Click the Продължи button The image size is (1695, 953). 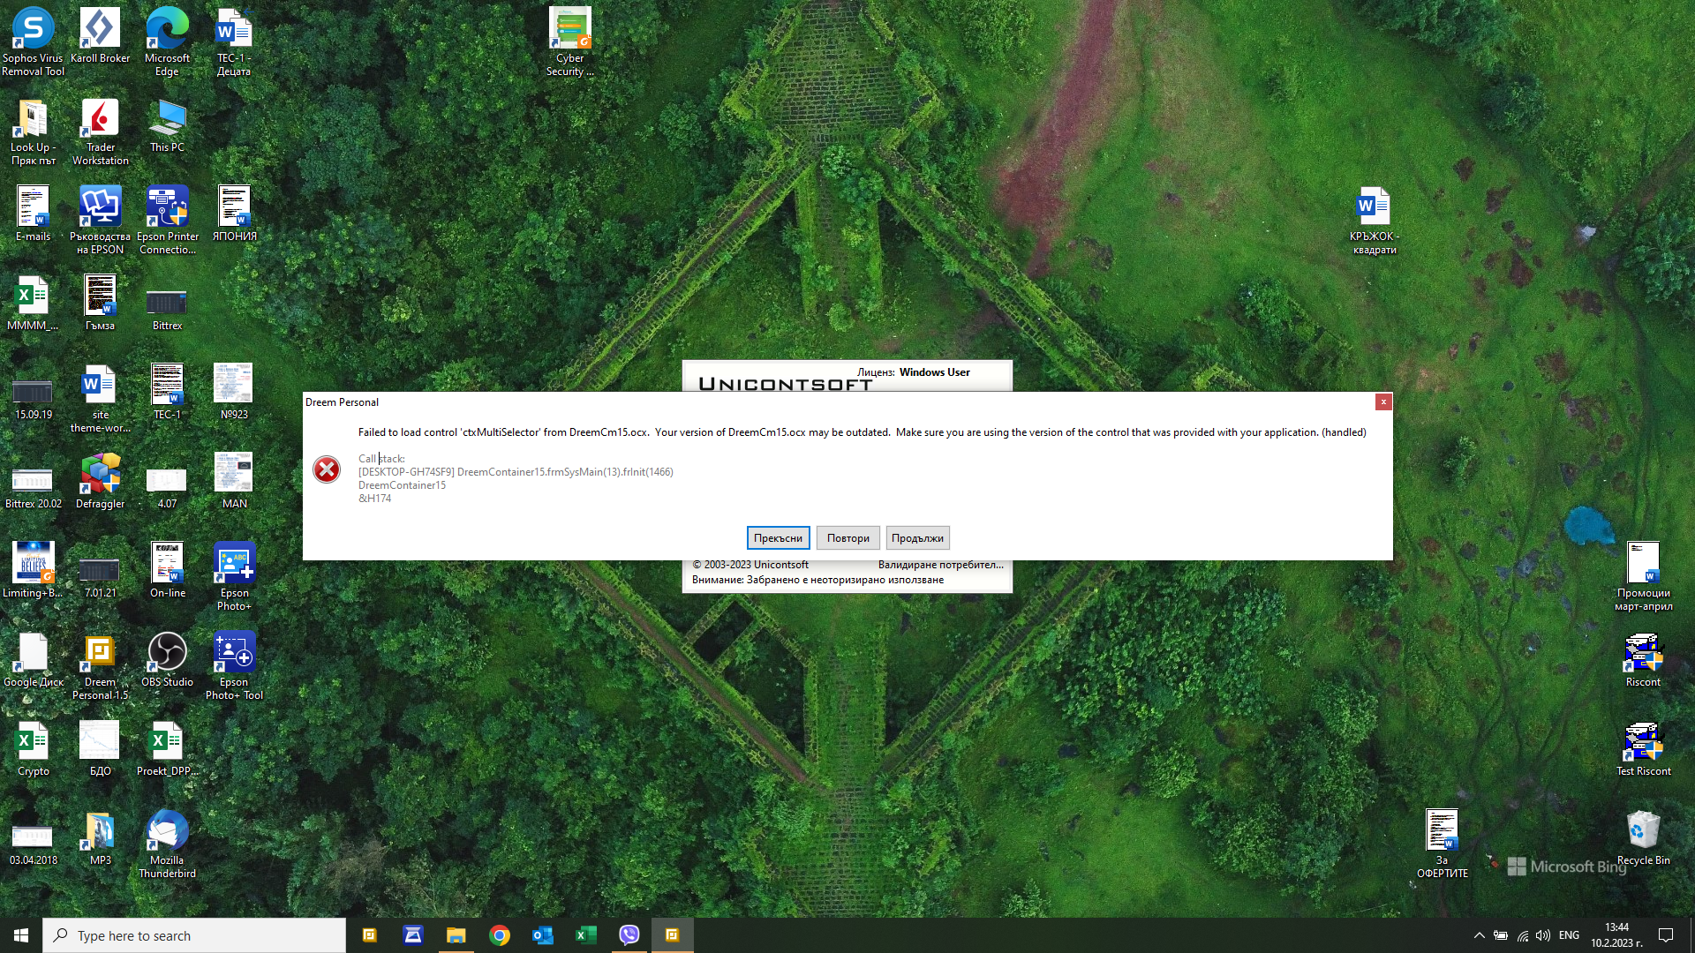(917, 538)
